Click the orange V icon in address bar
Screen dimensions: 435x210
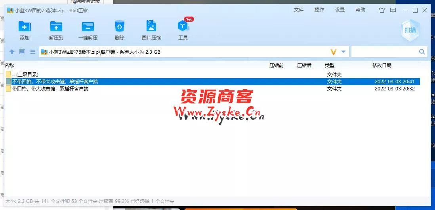tap(333, 52)
